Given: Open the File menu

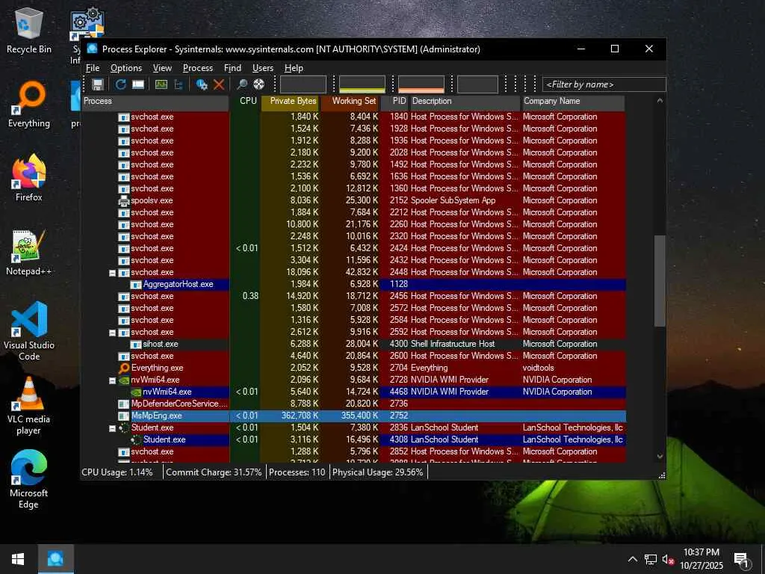Looking at the screenshot, I should (x=93, y=68).
